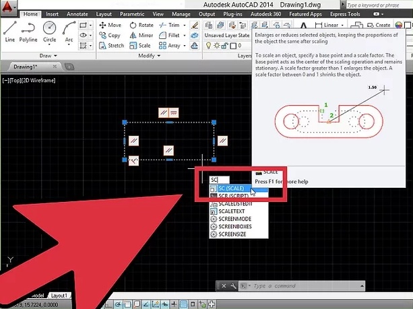
Task: Open the Unsaved Layer State dropdown
Action: click(x=227, y=35)
